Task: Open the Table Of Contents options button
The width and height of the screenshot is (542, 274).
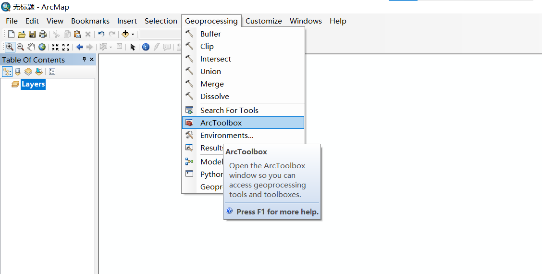Action: tap(52, 72)
